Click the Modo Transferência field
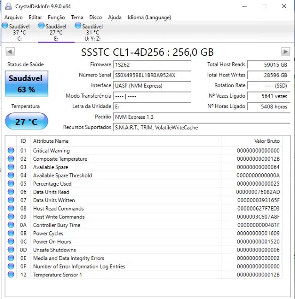 [152, 96]
